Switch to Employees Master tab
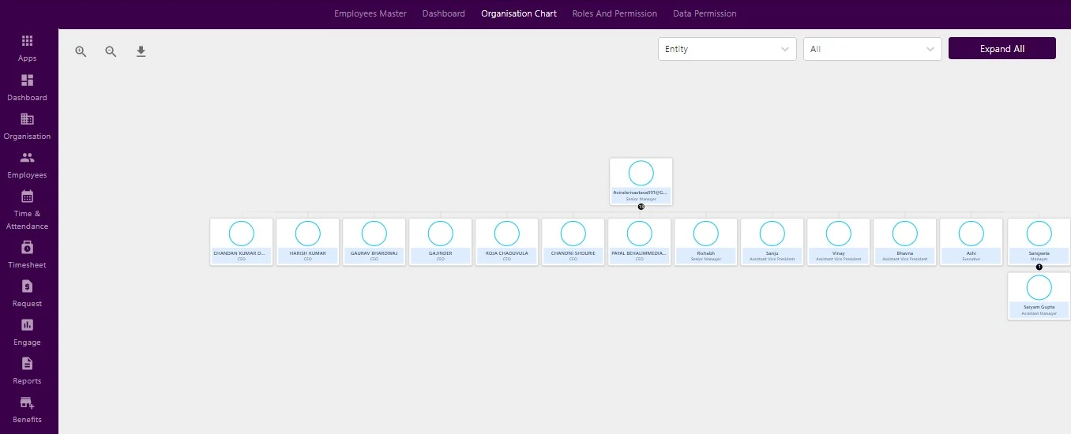The image size is (1071, 434). (370, 13)
